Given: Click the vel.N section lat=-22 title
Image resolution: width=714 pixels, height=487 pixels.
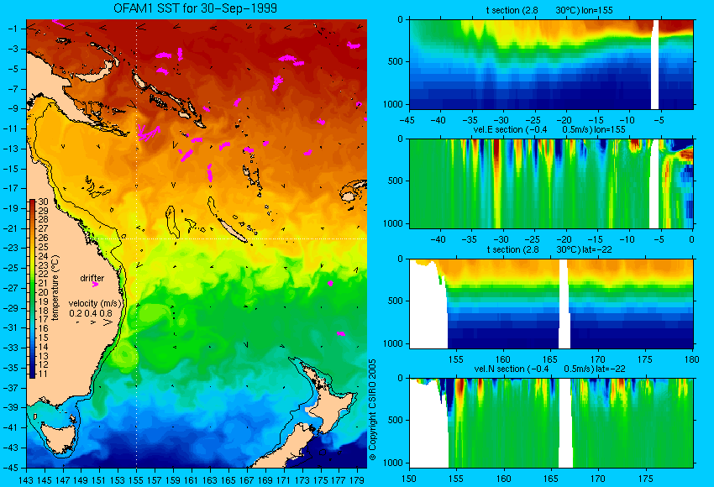Looking at the screenshot, I should pyautogui.click(x=549, y=369).
